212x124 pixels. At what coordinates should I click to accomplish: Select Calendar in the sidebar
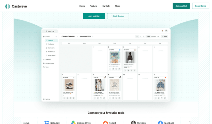51,40
